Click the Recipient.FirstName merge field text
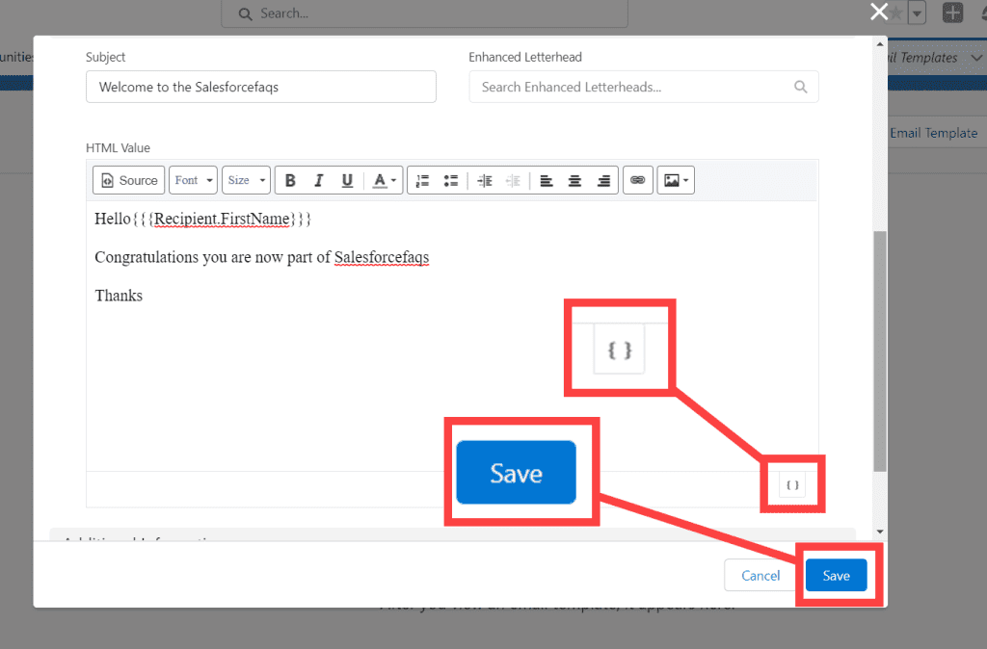The height and width of the screenshot is (649, 987). tap(222, 219)
